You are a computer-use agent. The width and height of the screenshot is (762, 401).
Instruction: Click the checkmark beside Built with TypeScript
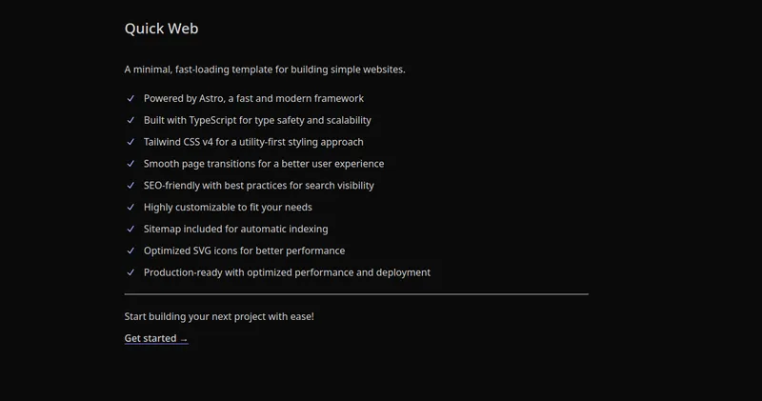click(x=130, y=120)
